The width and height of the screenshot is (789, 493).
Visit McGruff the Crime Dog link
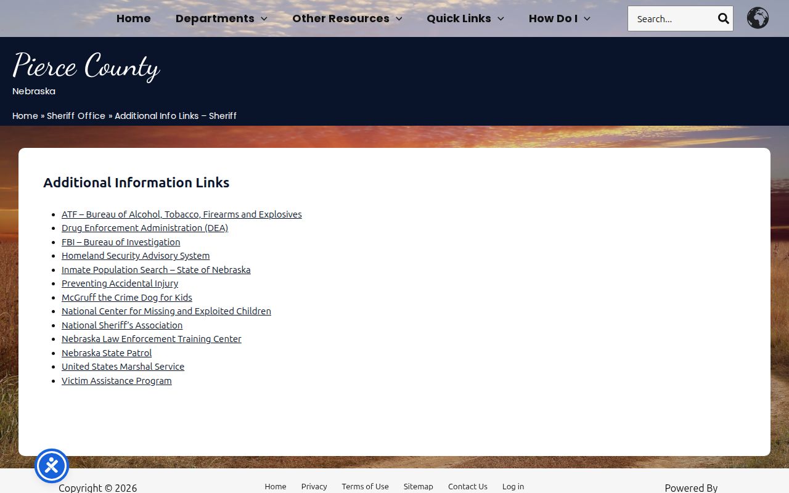(x=127, y=298)
